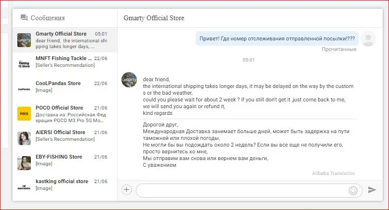Click the Прочитанные read status
This screenshot has width=389, height=210.
(339, 49)
